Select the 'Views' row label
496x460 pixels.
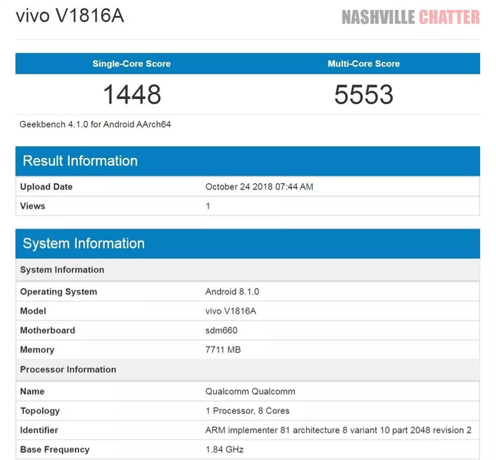click(33, 206)
